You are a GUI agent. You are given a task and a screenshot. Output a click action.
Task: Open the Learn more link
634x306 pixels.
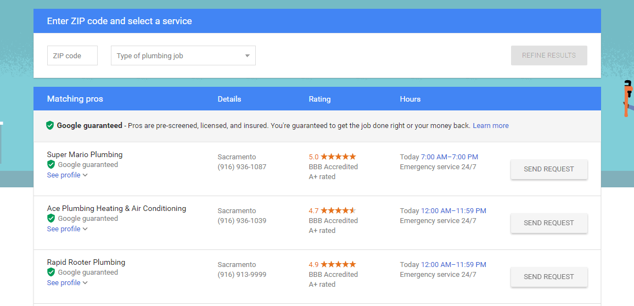tap(491, 126)
